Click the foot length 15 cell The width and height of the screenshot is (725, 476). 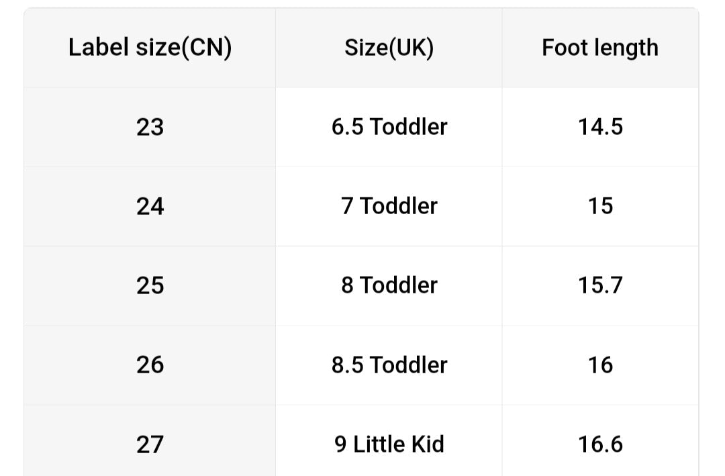tap(600, 206)
